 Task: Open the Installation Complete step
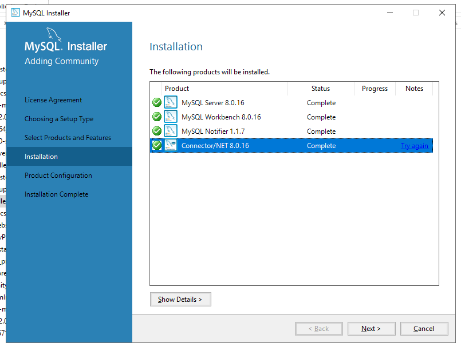pos(56,194)
